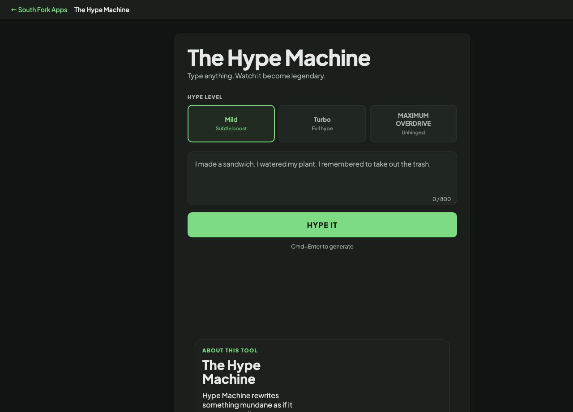Screen dimensions: 573x412
Task: Click the HYPE LEVEL label
Action: click(x=205, y=97)
